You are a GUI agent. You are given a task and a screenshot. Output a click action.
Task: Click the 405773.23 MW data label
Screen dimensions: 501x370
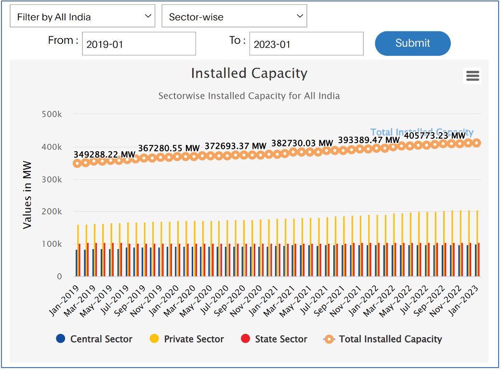(435, 136)
